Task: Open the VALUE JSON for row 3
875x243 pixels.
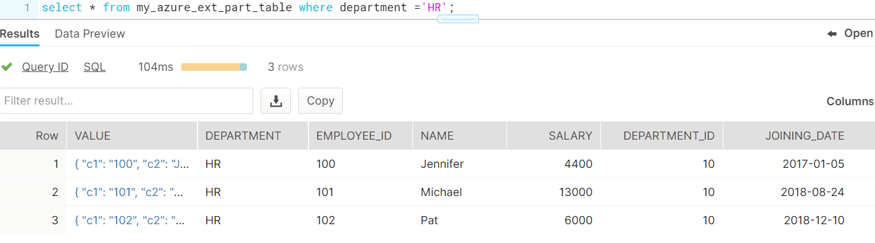Action: (x=129, y=220)
